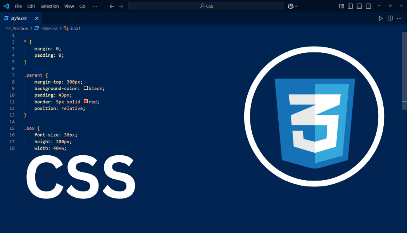
Task: Split the editor to the right
Action: pos(390,18)
